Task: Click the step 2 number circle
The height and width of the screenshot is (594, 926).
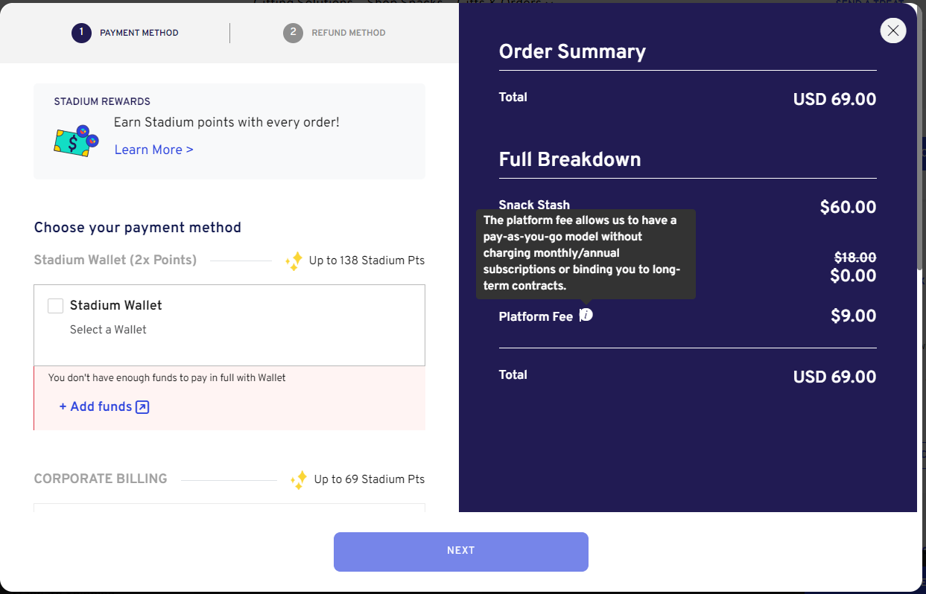Action: click(x=293, y=33)
